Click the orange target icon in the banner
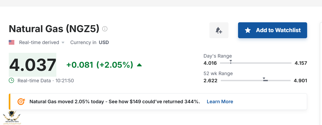This screenshot has height=125, width=322. [x=21, y=102]
